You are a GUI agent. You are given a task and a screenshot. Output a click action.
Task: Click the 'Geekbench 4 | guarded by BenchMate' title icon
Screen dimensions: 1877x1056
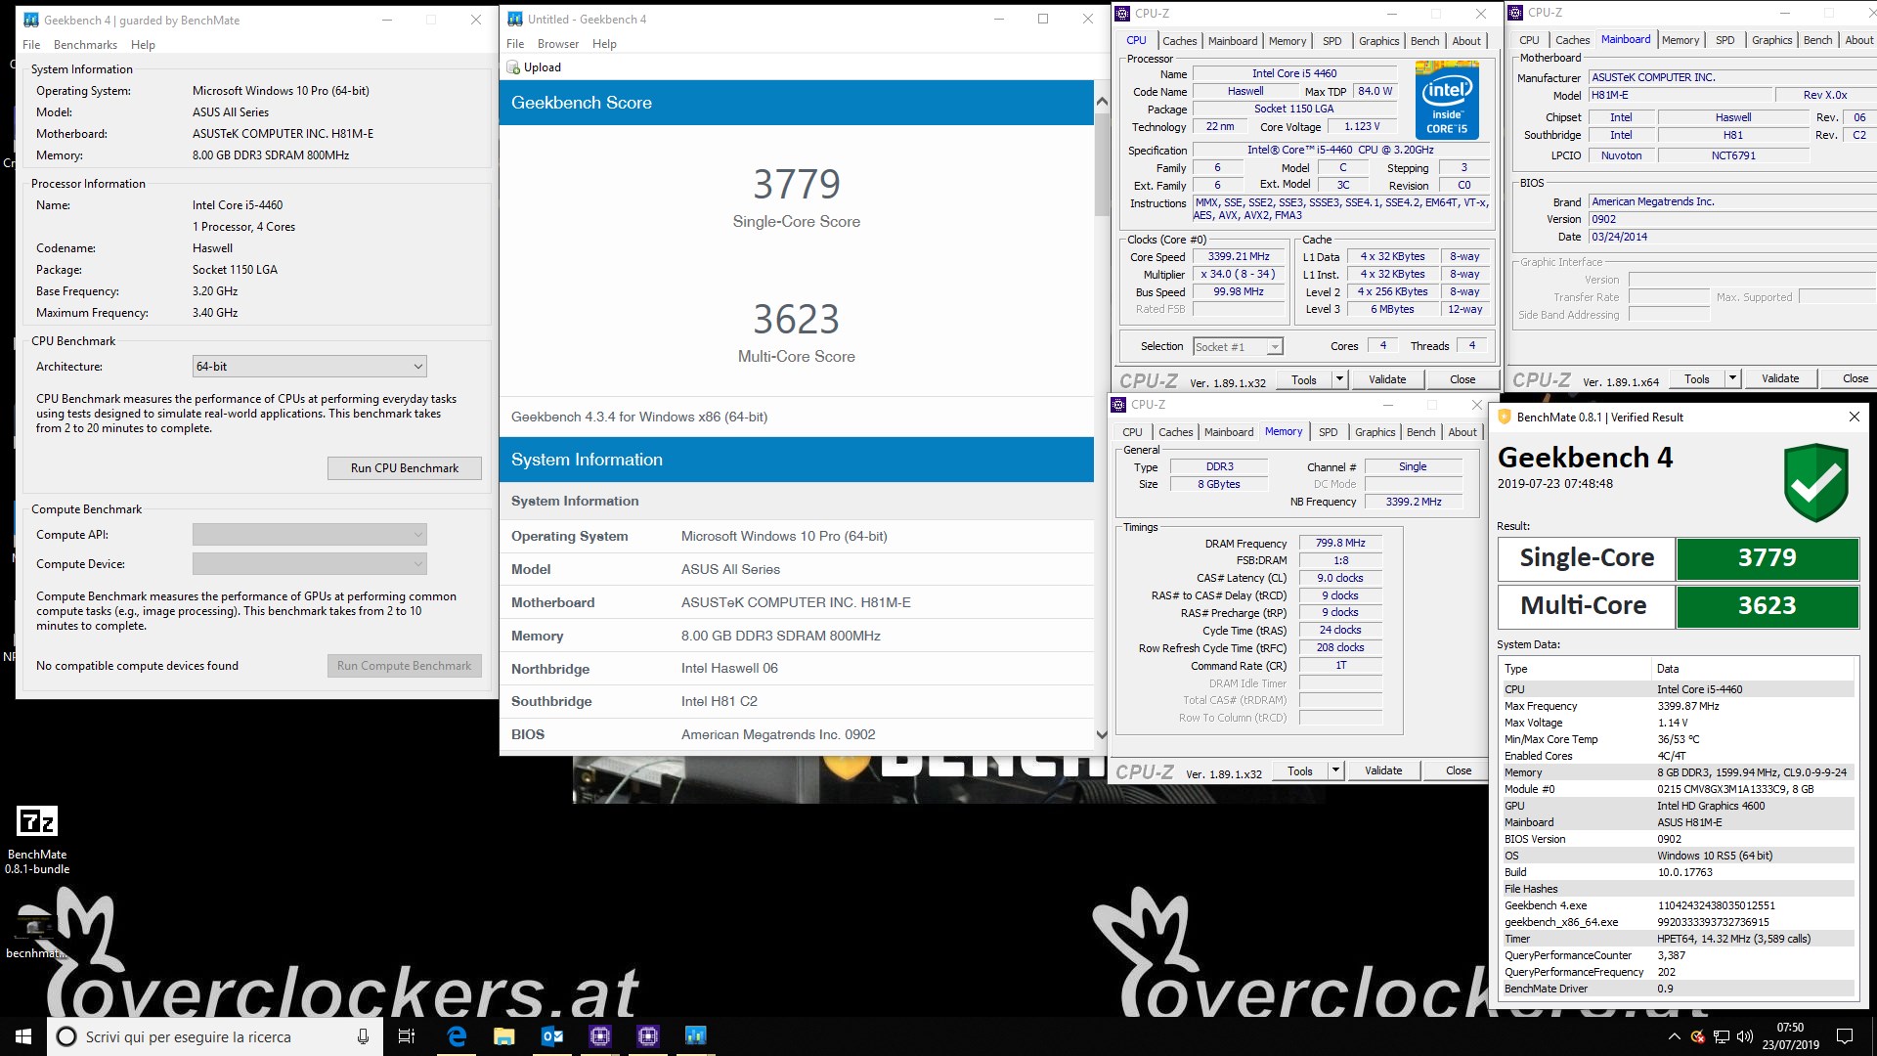click(x=31, y=20)
